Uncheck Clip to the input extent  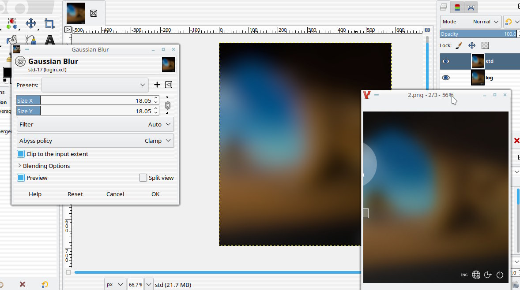[21, 154]
